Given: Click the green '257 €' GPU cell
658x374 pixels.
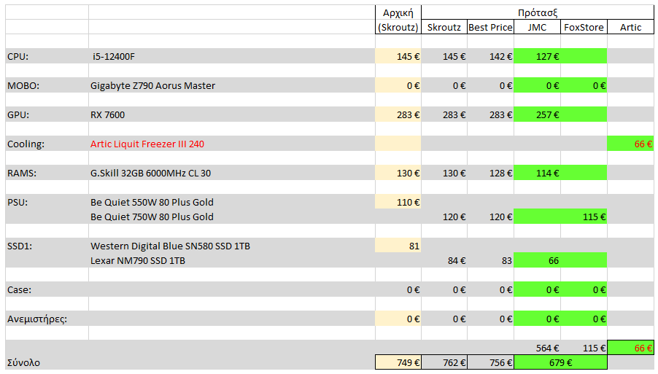Looking at the screenshot, I should (537, 115).
